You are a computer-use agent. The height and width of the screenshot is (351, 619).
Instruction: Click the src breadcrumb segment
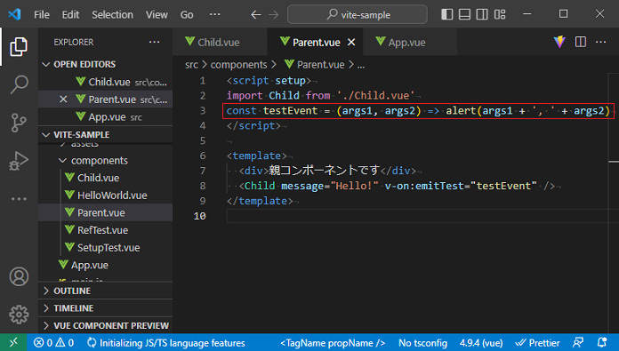[x=191, y=65]
